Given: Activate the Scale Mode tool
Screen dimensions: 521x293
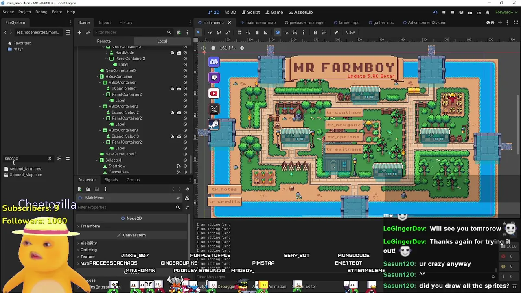Looking at the screenshot, I should (x=228, y=32).
